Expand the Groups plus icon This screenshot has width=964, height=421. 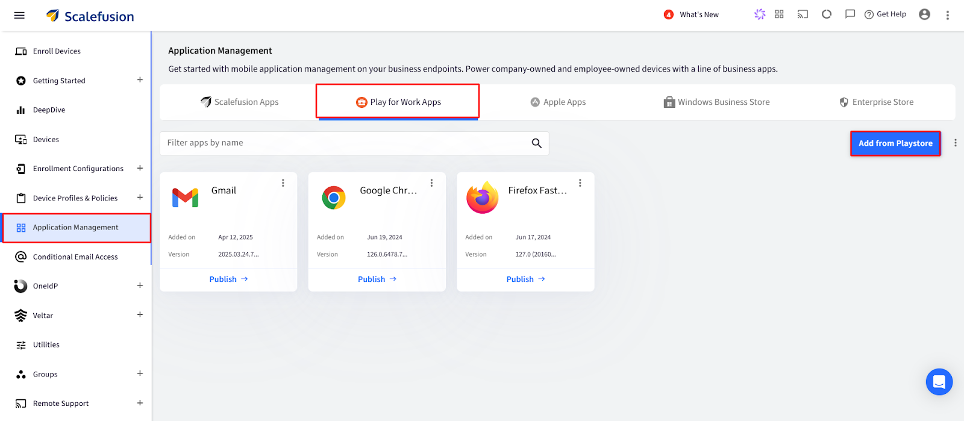pos(140,373)
